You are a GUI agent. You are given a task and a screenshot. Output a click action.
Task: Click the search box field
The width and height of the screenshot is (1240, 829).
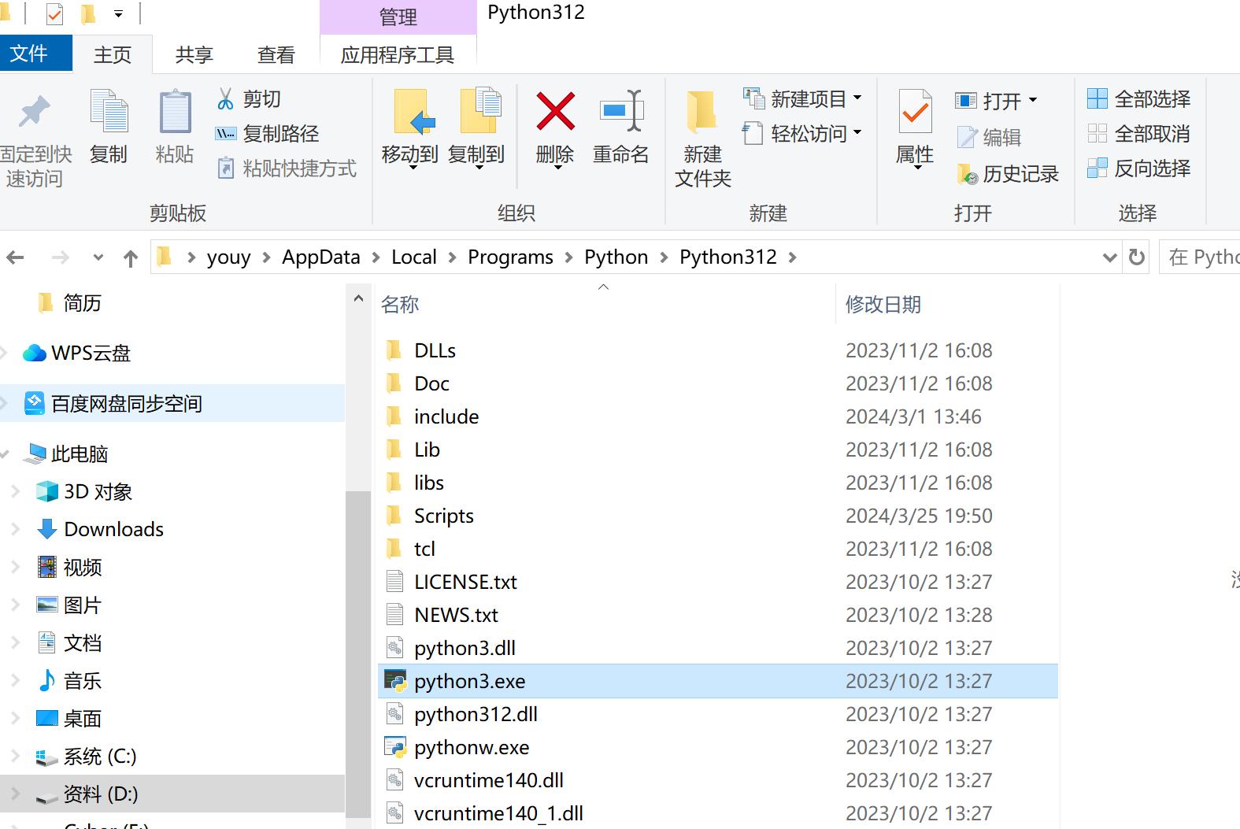(1200, 257)
